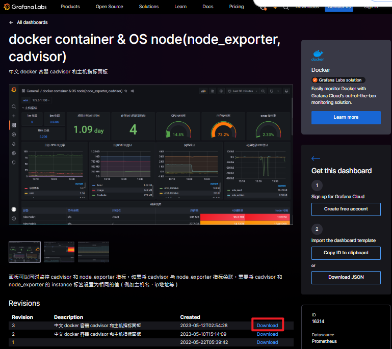Viewport: 392px width, 349px height.
Task: Click the 1.09 day uptime value
Action: [89, 129]
